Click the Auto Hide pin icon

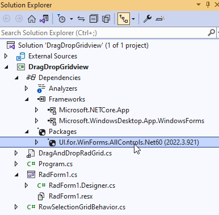[x=208, y=5]
